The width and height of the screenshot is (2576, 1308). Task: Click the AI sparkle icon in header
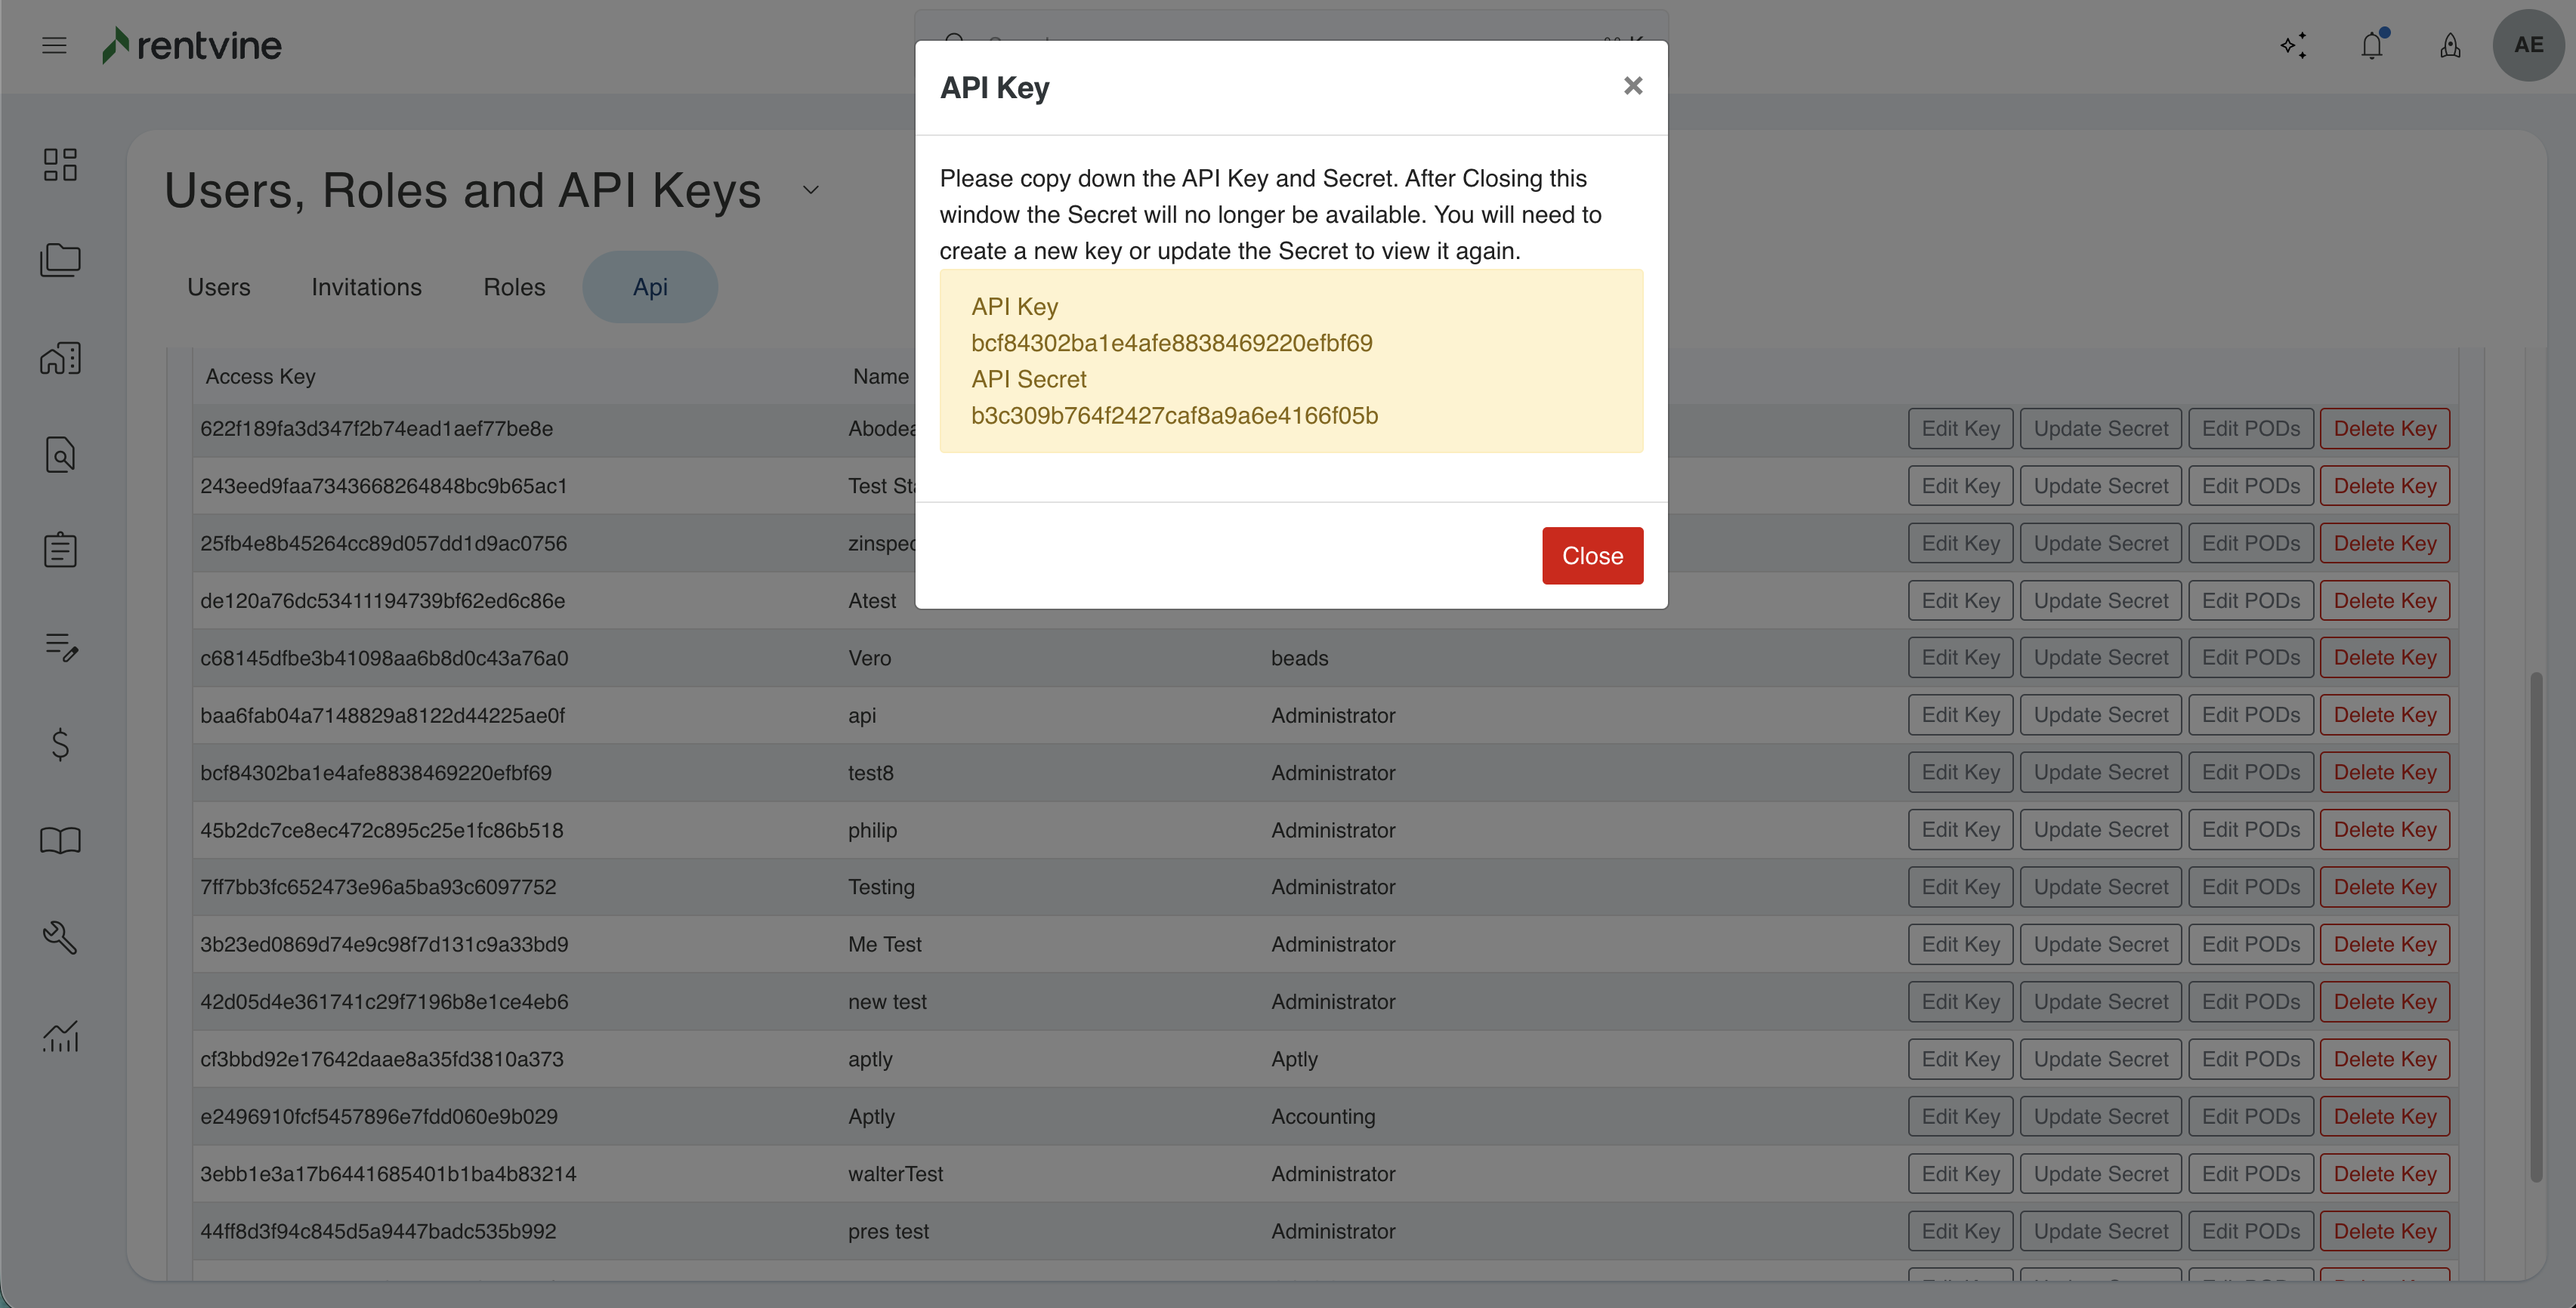[x=2293, y=46]
